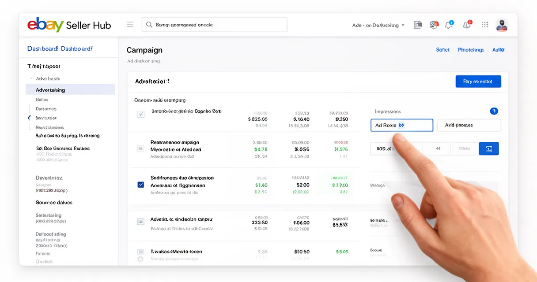Open alerts via the bell with red badge
The width and height of the screenshot is (537, 282).
coord(466,25)
